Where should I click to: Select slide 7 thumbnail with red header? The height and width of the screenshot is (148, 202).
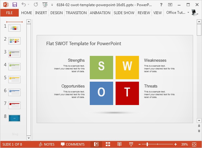(14, 105)
